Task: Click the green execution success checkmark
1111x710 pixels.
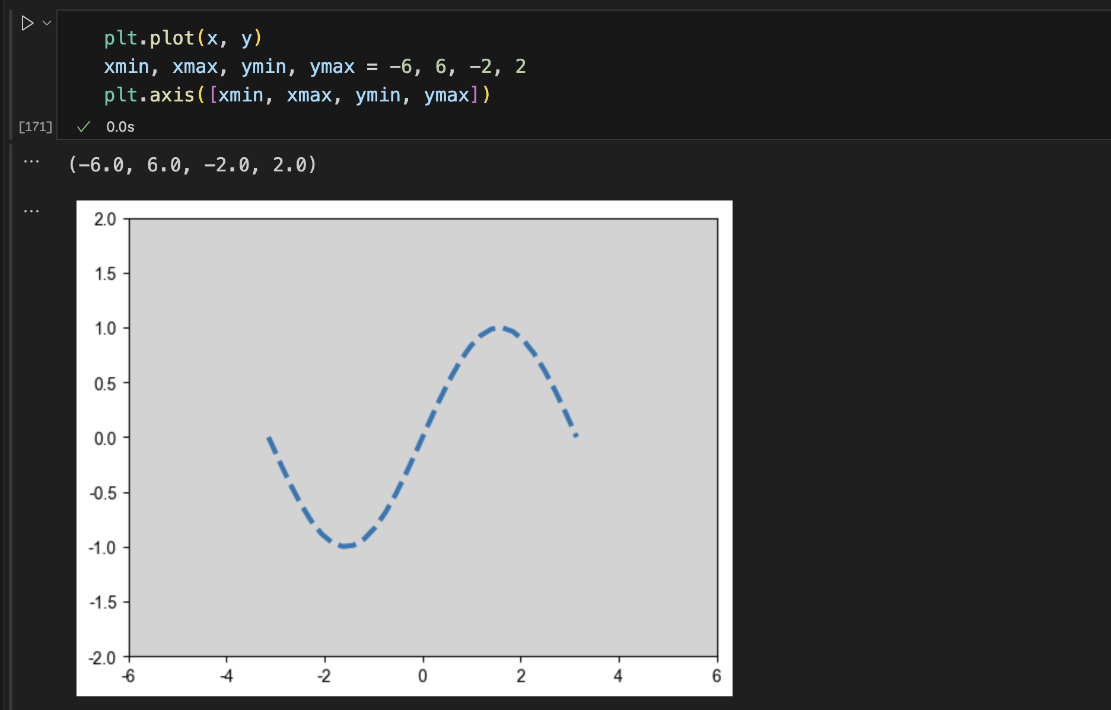Action: 84,126
